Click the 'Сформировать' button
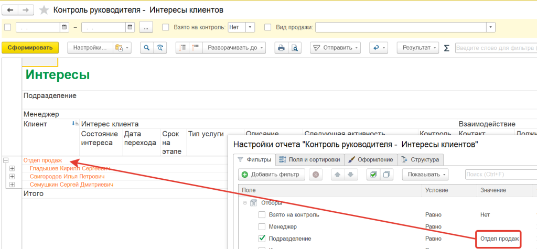Screen dimensions: 537x249 [30, 48]
